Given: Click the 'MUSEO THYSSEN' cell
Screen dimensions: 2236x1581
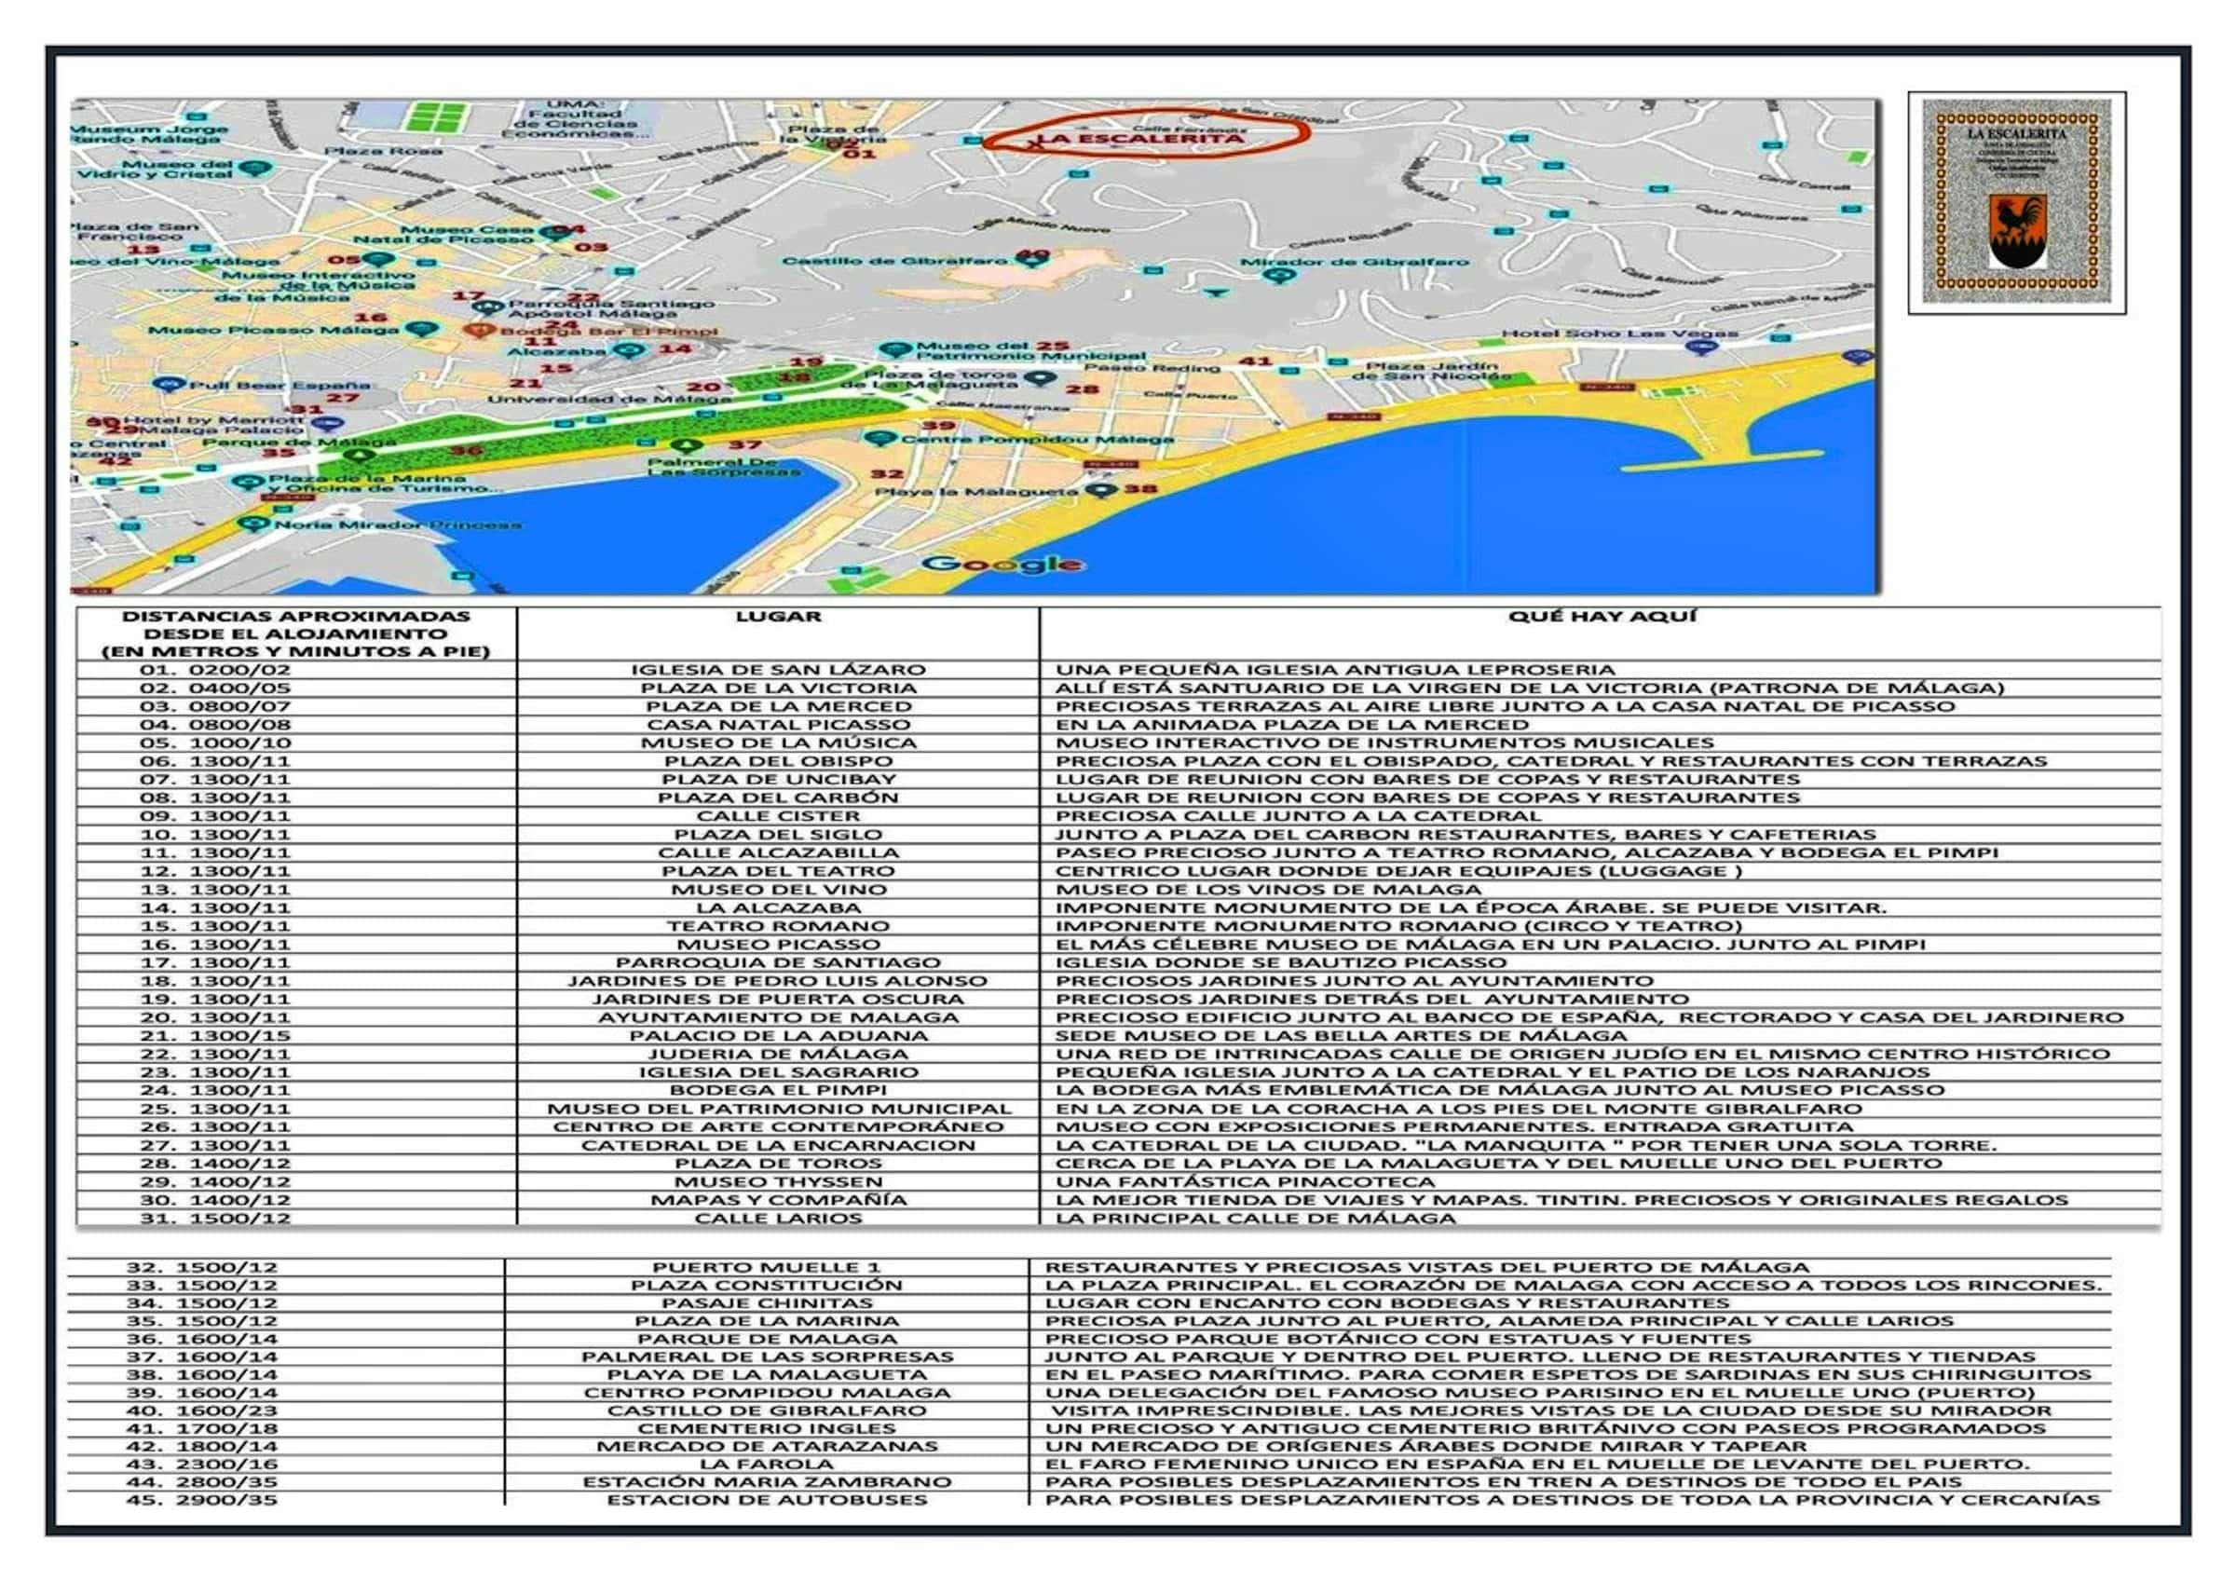Looking at the screenshot, I should click(778, 1181).
